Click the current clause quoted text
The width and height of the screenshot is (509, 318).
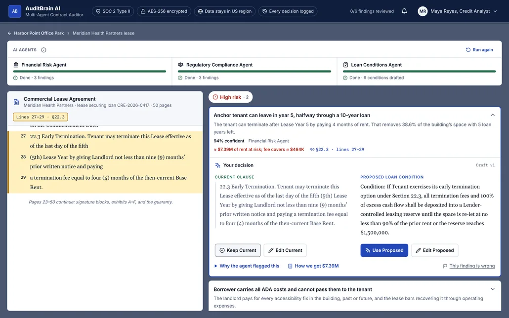[283, 205]
